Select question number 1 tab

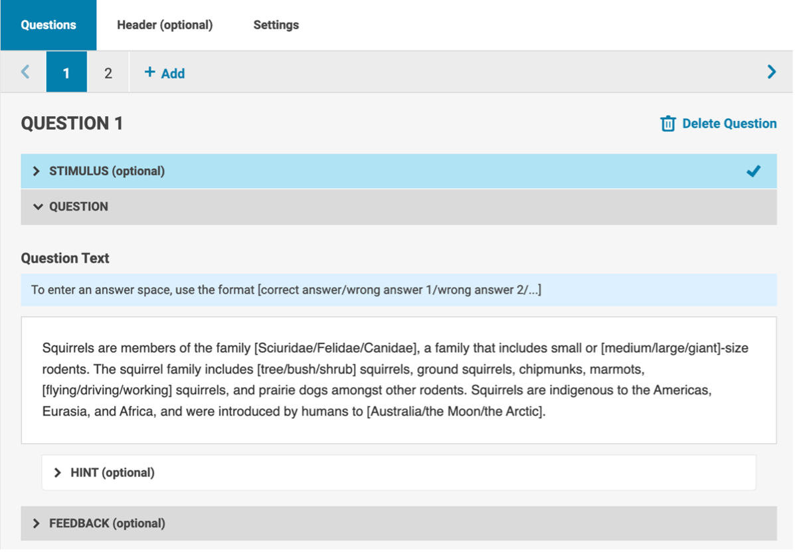(66, 72)
